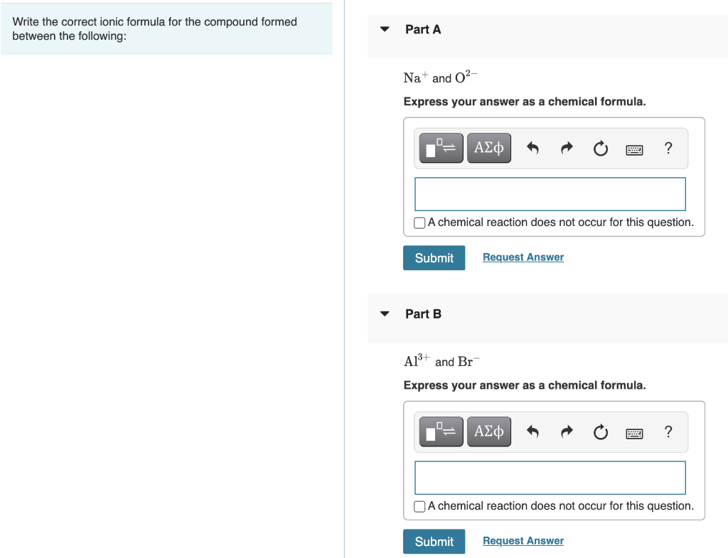Click Request Answer link for Part B
728x558 pixels.
[x=523, y=541]
